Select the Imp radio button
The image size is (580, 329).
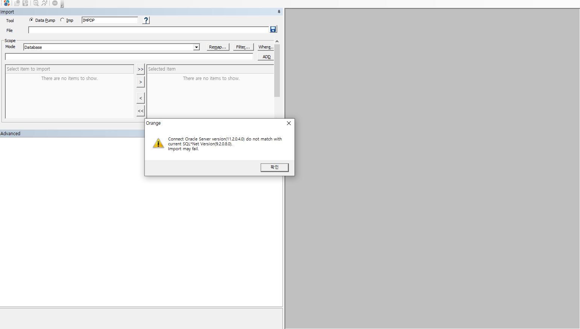click(62, 20)
